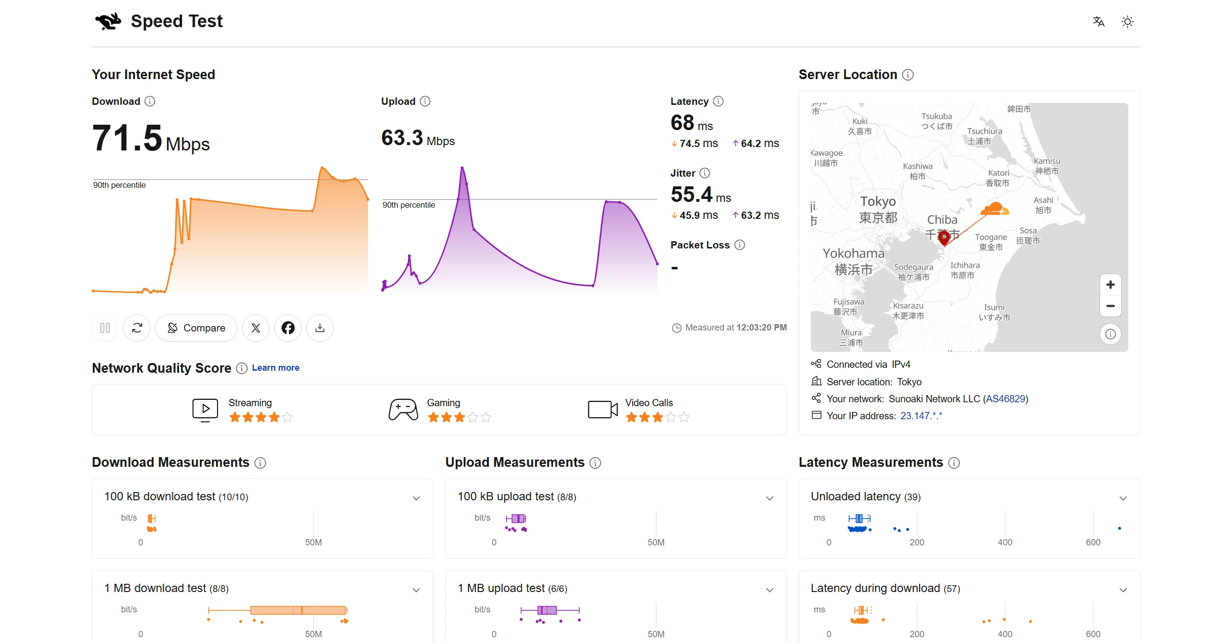The width and height of the screenshot is (1223, 642).
Task: Click the Streaming star rating
Action: coord(261,417)
